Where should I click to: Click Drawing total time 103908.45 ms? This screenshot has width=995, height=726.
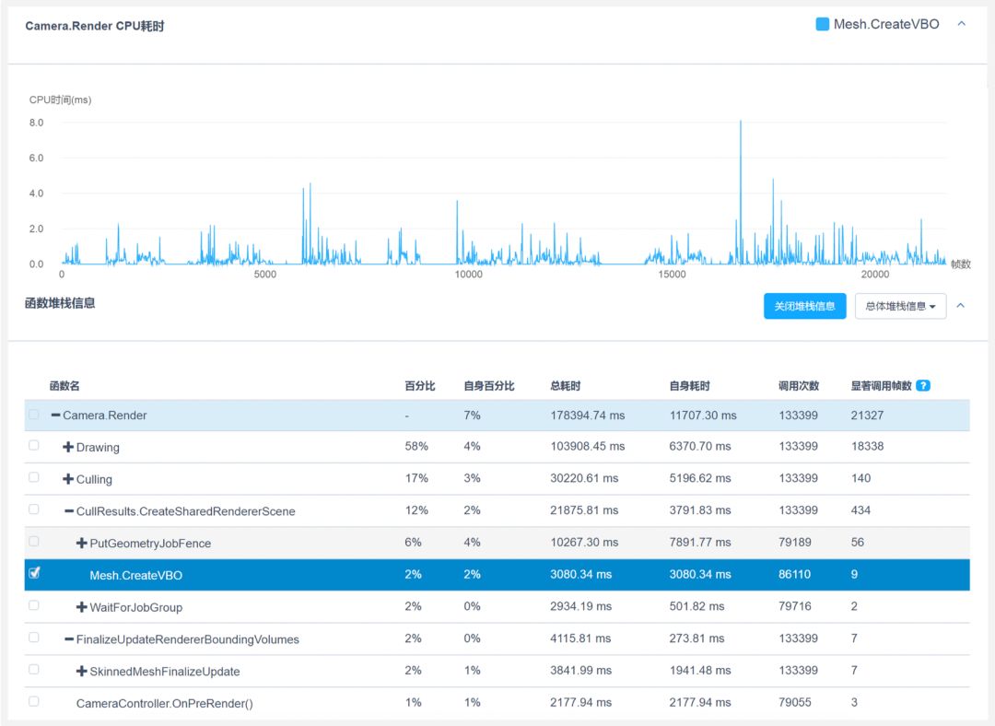(x=588, y=446)
